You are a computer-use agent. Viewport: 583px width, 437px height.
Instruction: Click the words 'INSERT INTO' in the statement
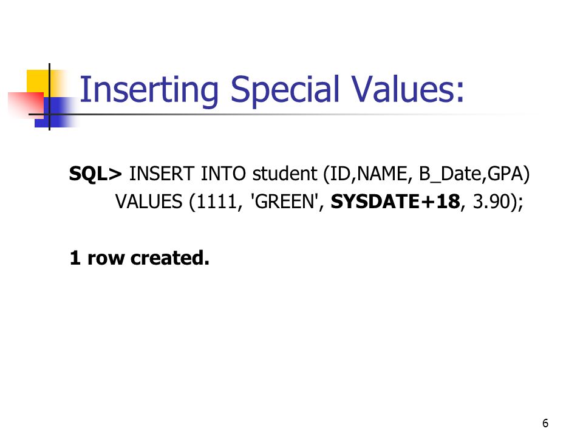tap(187, 174)
